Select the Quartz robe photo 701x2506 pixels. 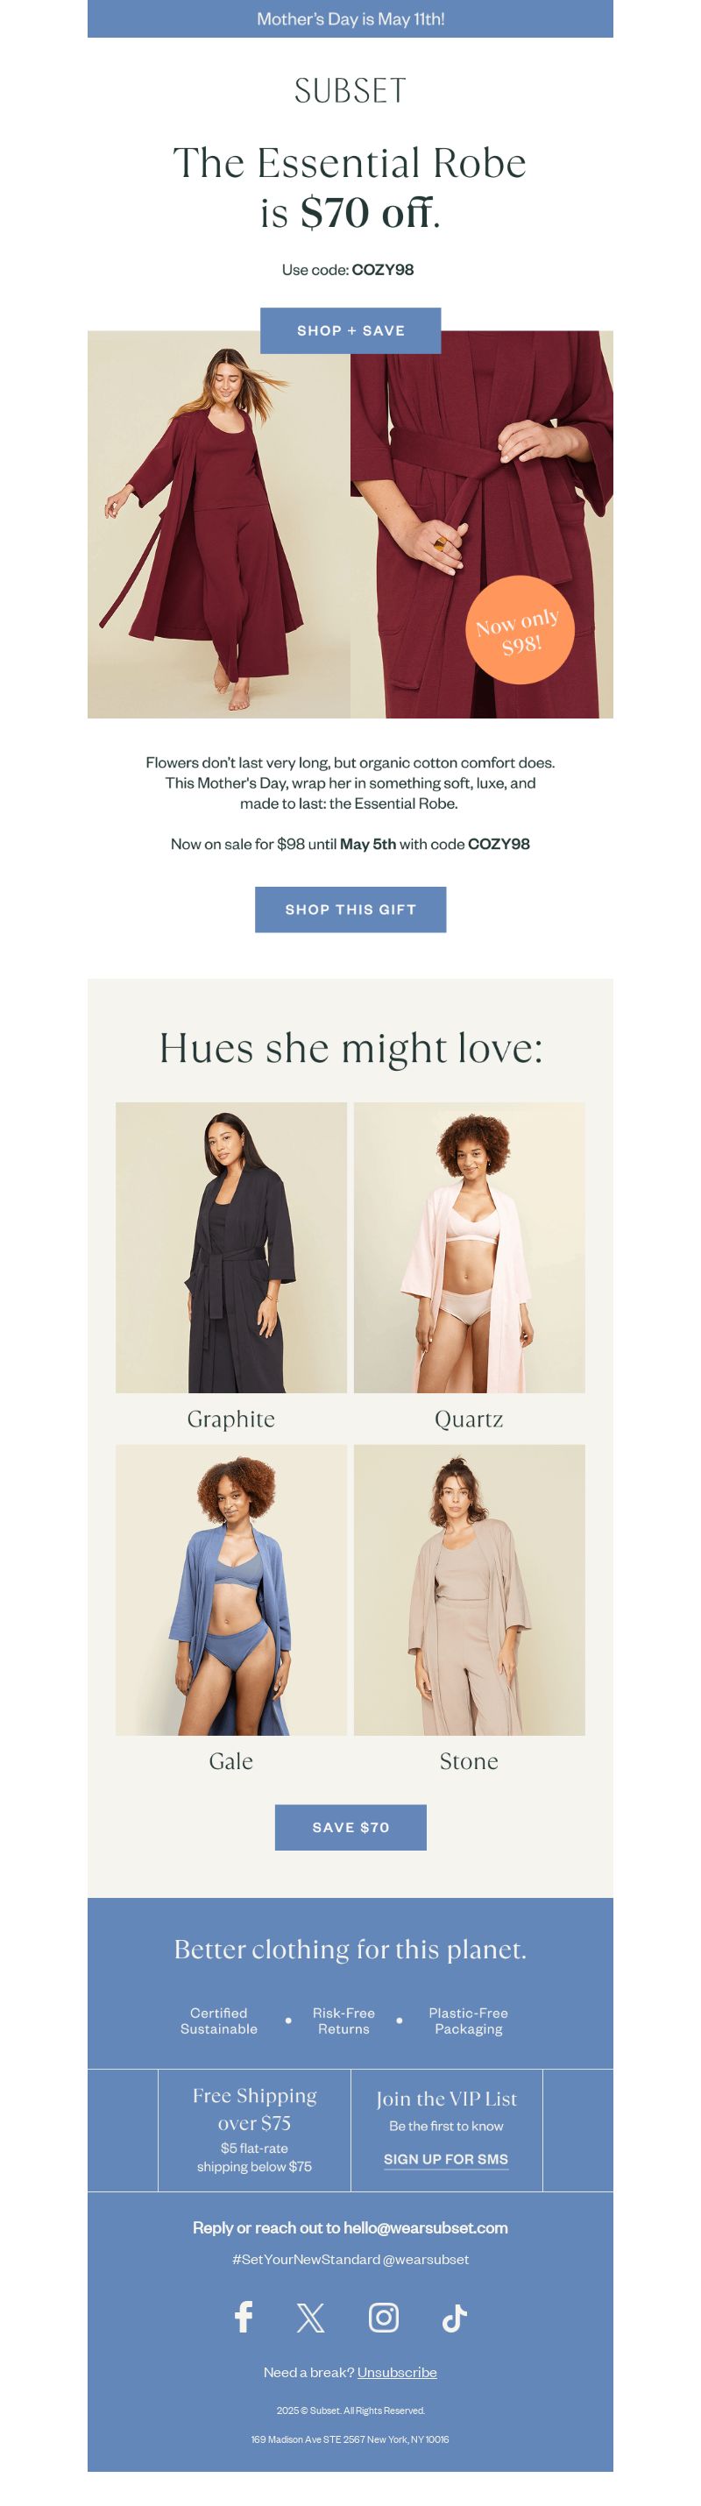tap(470, 1247)
